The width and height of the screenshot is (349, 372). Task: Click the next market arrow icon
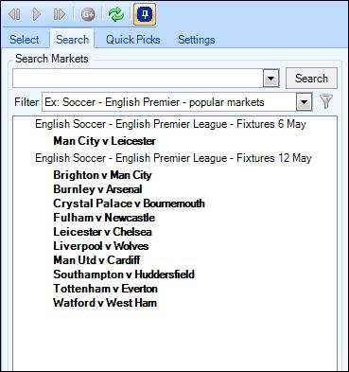pyautogui.click(x=60, y=14)
